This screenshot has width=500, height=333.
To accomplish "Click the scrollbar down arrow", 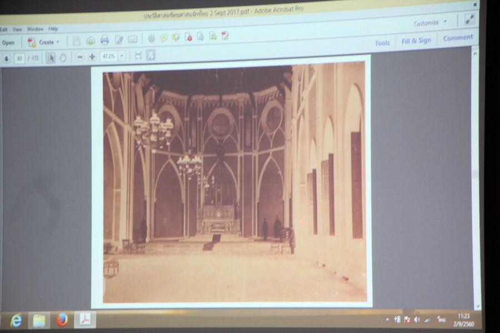I will coord(477,306).
